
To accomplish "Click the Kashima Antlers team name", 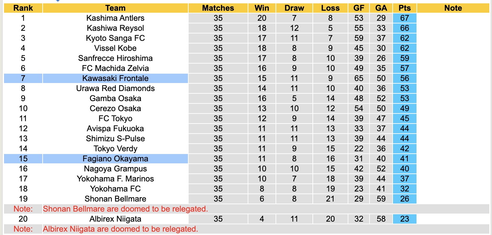I will (115, 18).
